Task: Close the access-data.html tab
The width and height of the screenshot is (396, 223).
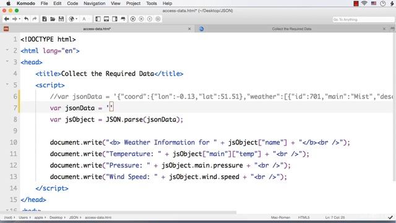Action: (x=189, y=29)
